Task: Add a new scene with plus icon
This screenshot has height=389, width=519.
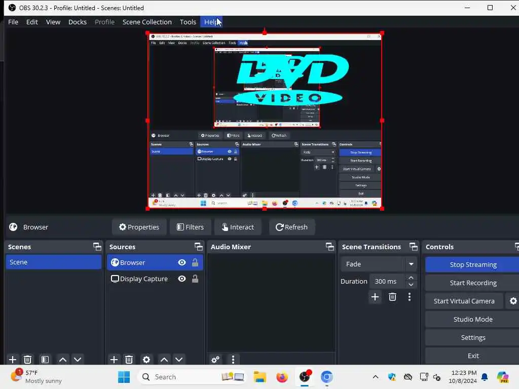Action: point(13,360)
